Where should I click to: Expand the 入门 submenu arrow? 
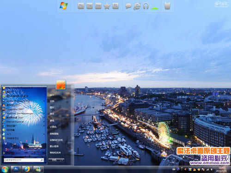pyautogui.click(x=44, y=134)
